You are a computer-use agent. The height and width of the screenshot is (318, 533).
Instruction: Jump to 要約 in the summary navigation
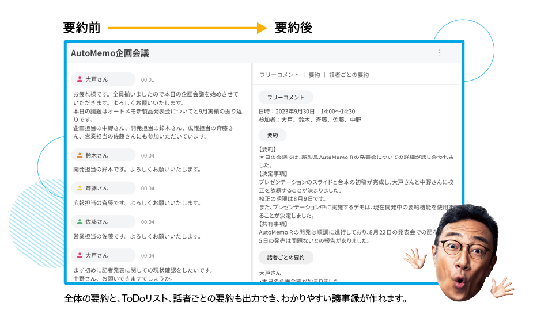point(314,75)
